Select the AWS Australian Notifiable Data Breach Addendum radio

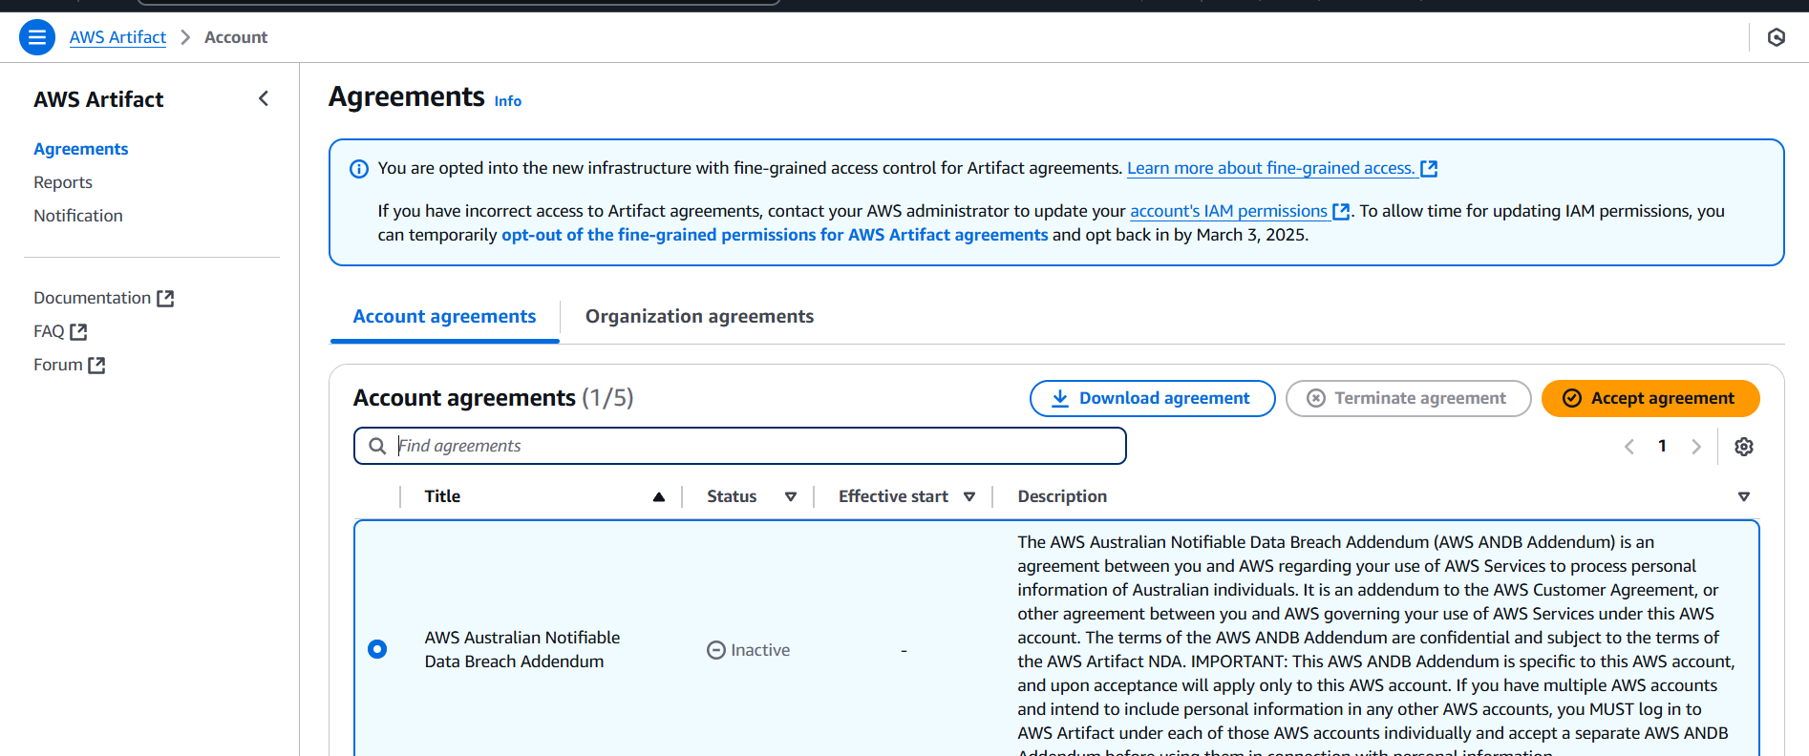377,649
